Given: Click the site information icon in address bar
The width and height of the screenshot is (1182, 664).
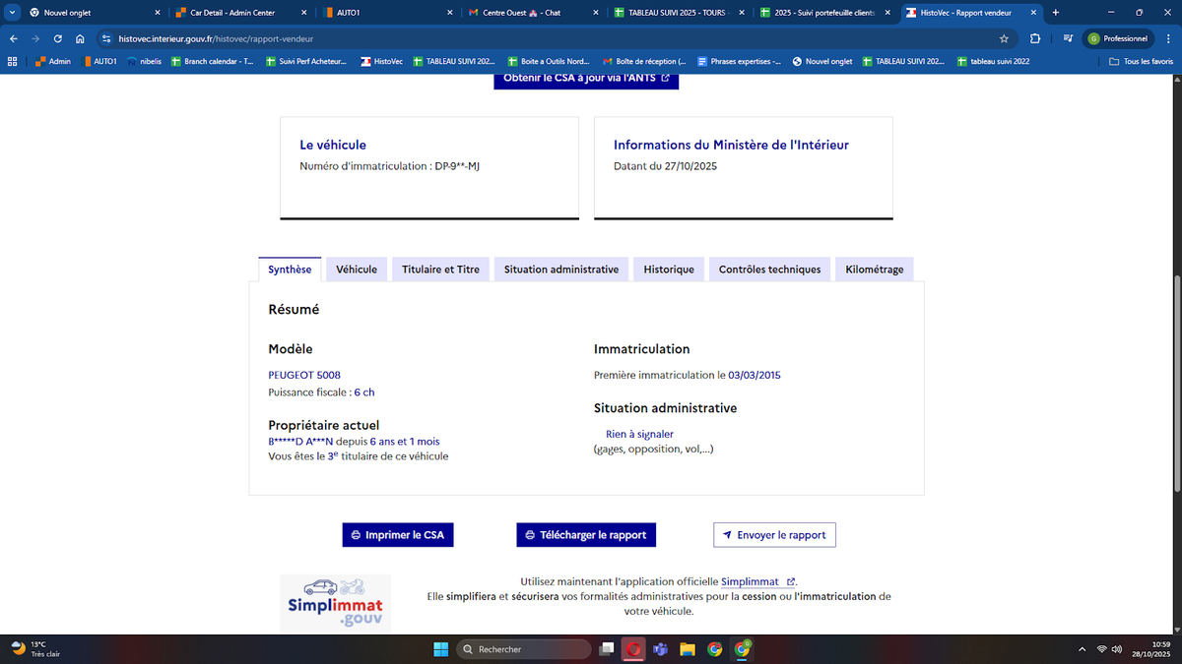Looking at the screenshot, I should point(106,38).
